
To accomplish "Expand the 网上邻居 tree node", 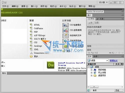I will 91,73.
